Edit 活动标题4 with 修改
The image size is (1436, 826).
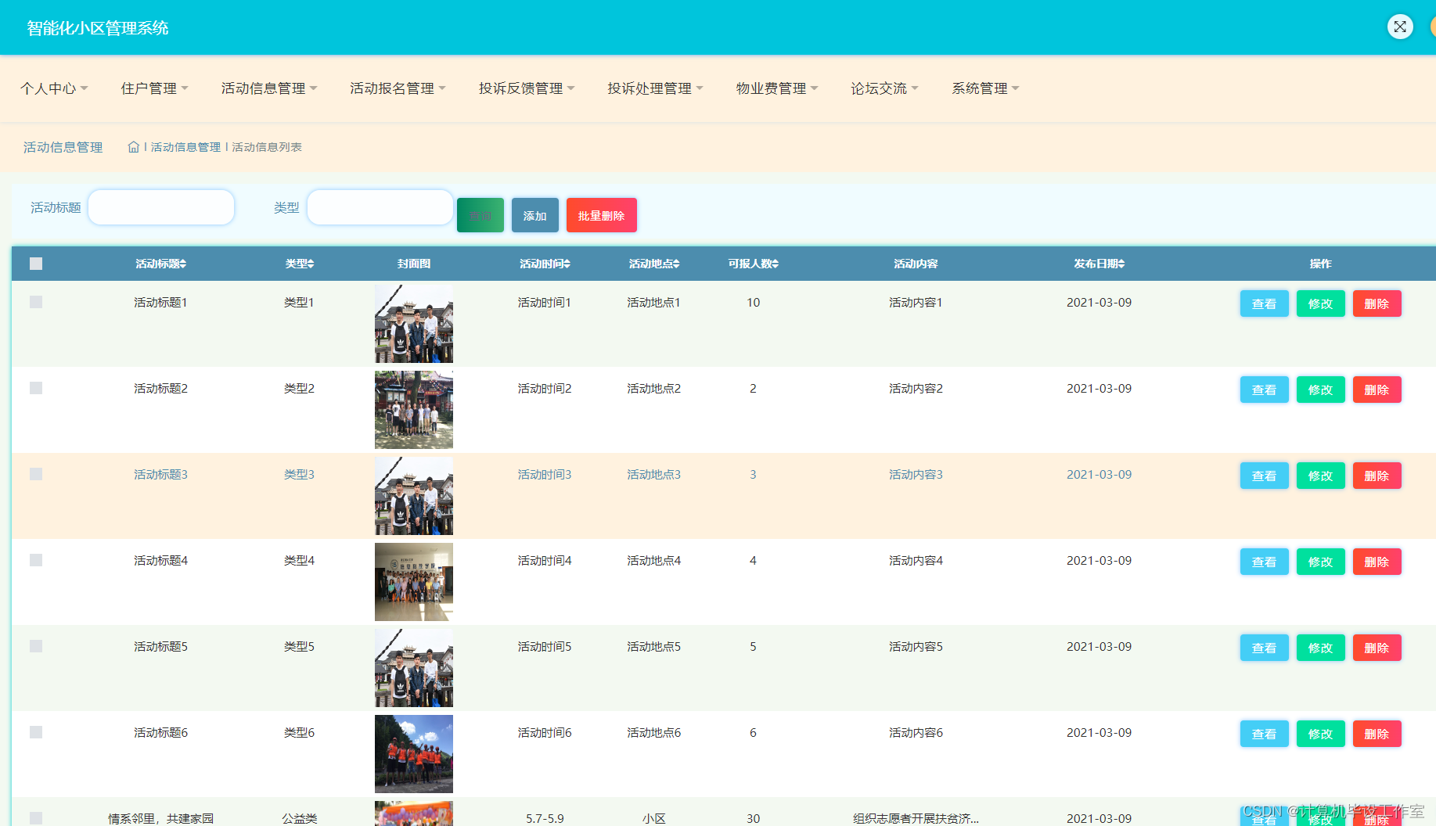coord(1321,562)
